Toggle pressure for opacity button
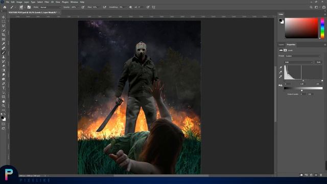This screenshot has height=184, width=327. pyautogui.click(x=83, y=7)
